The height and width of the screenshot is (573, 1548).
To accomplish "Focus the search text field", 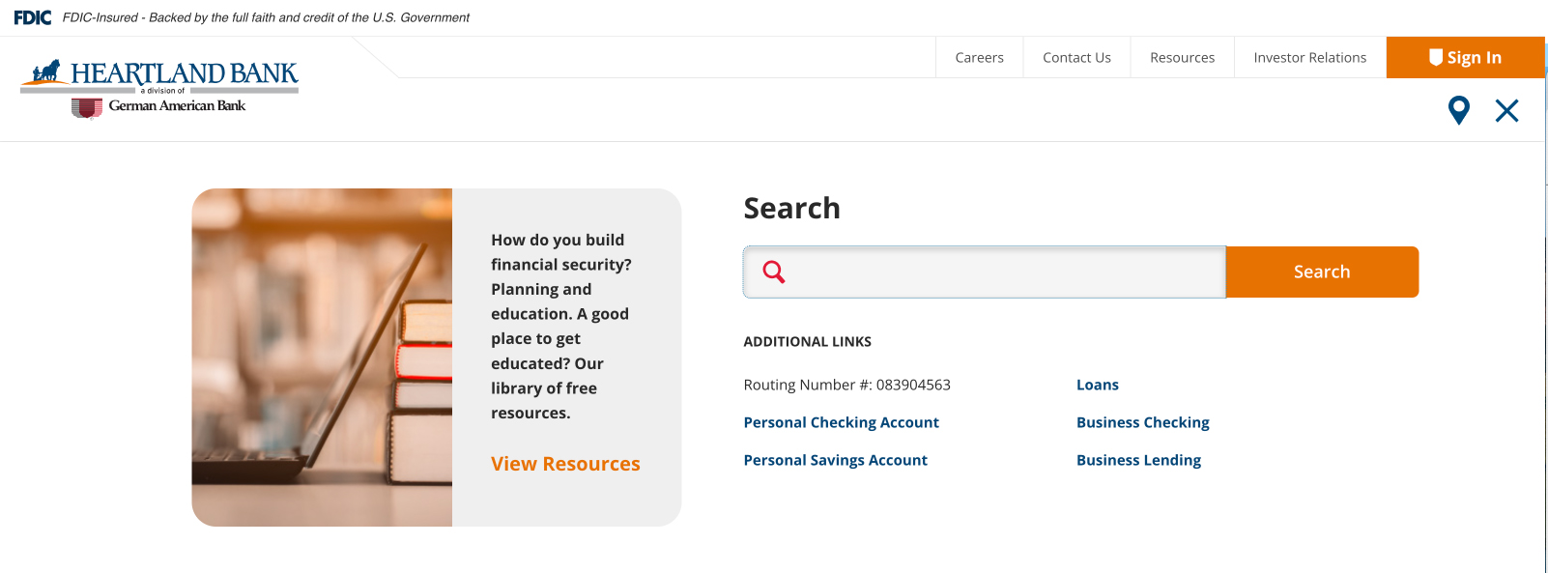I will point(1005,272).
